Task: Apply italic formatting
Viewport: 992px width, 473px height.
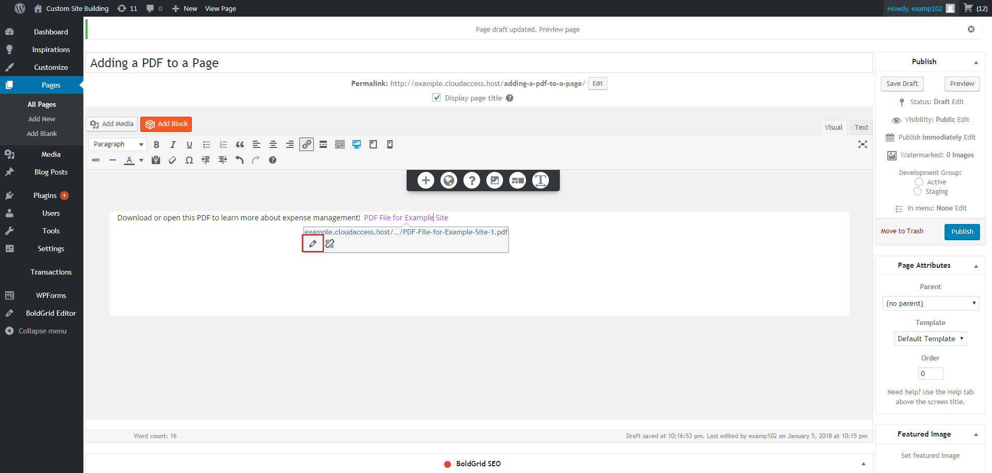Action: [173, 144]
